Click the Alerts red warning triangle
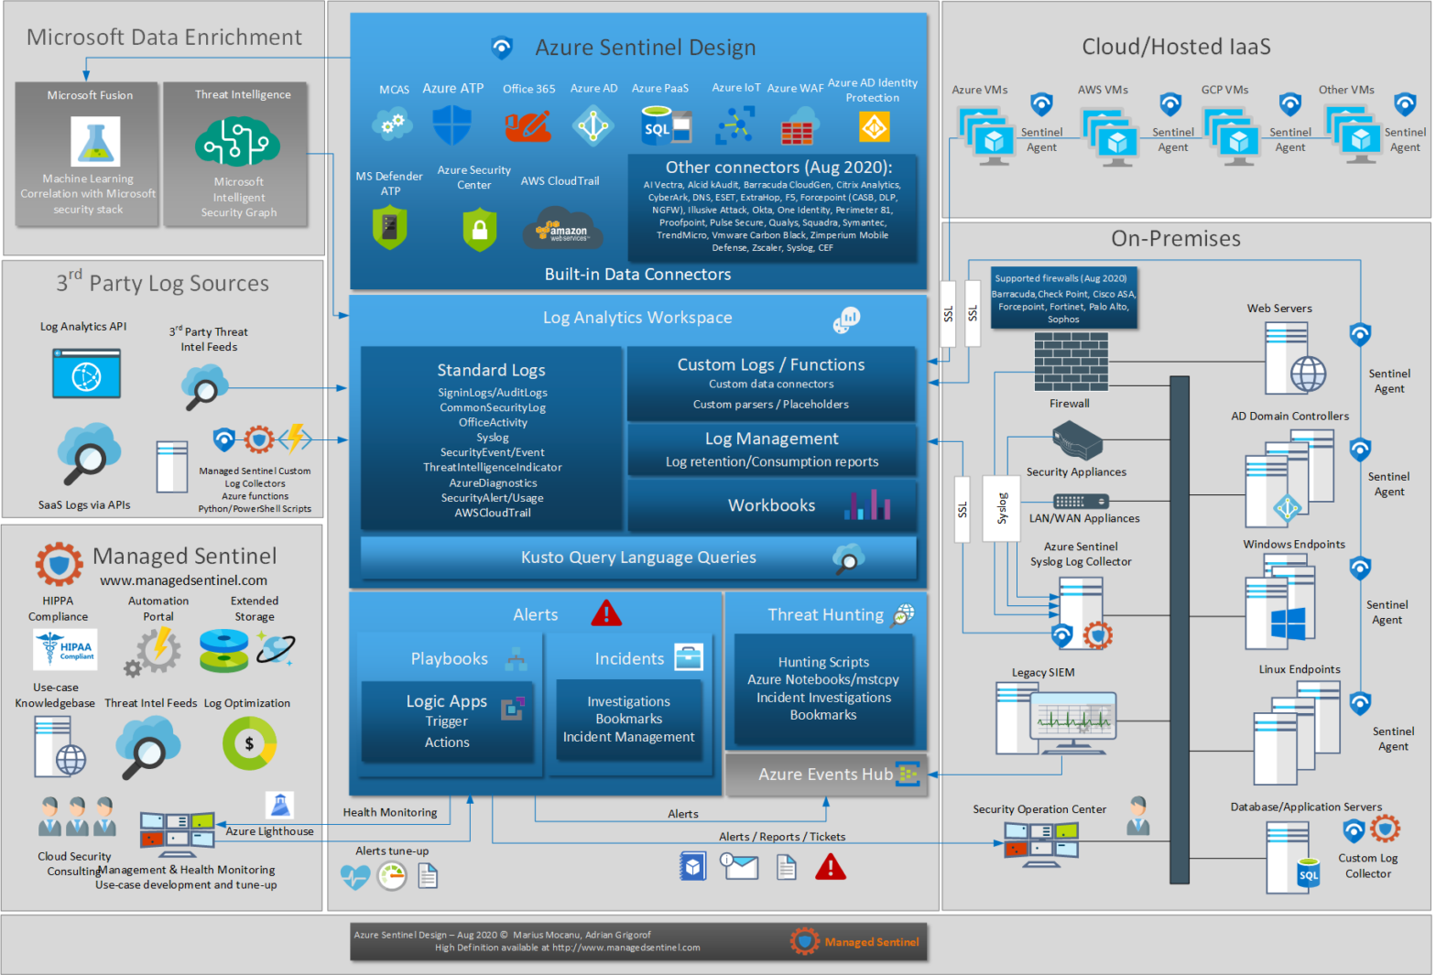This screenshot has height=975, width=1436. (x=605, y=612)
